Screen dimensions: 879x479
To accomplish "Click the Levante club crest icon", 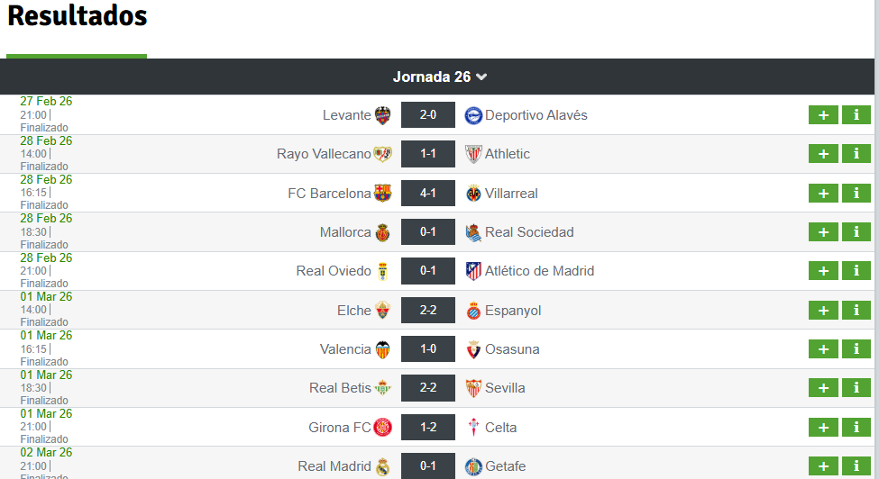I will click(383, 115).
